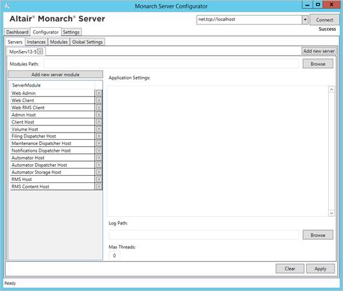The image size is (343, 291).
Task: Remove the Web RMS Client module row
Action: (x=99, y=107)
